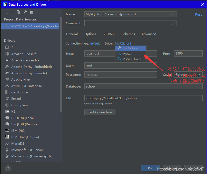The image size is (207, 174).
Task: Click the drivers list vertical scrollbar
Action: coord(61,64)
